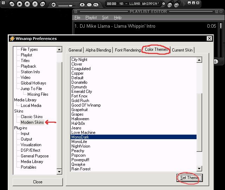
Task: Select Playlist in preferences tree
Action: click(x=26, y=55)
